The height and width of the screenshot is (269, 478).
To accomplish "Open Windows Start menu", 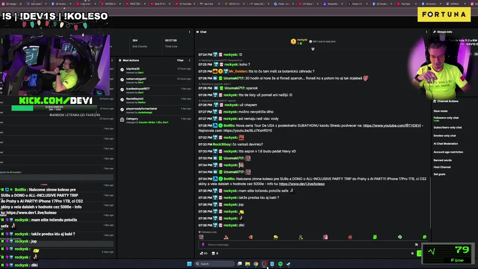I will pos(189,264).
